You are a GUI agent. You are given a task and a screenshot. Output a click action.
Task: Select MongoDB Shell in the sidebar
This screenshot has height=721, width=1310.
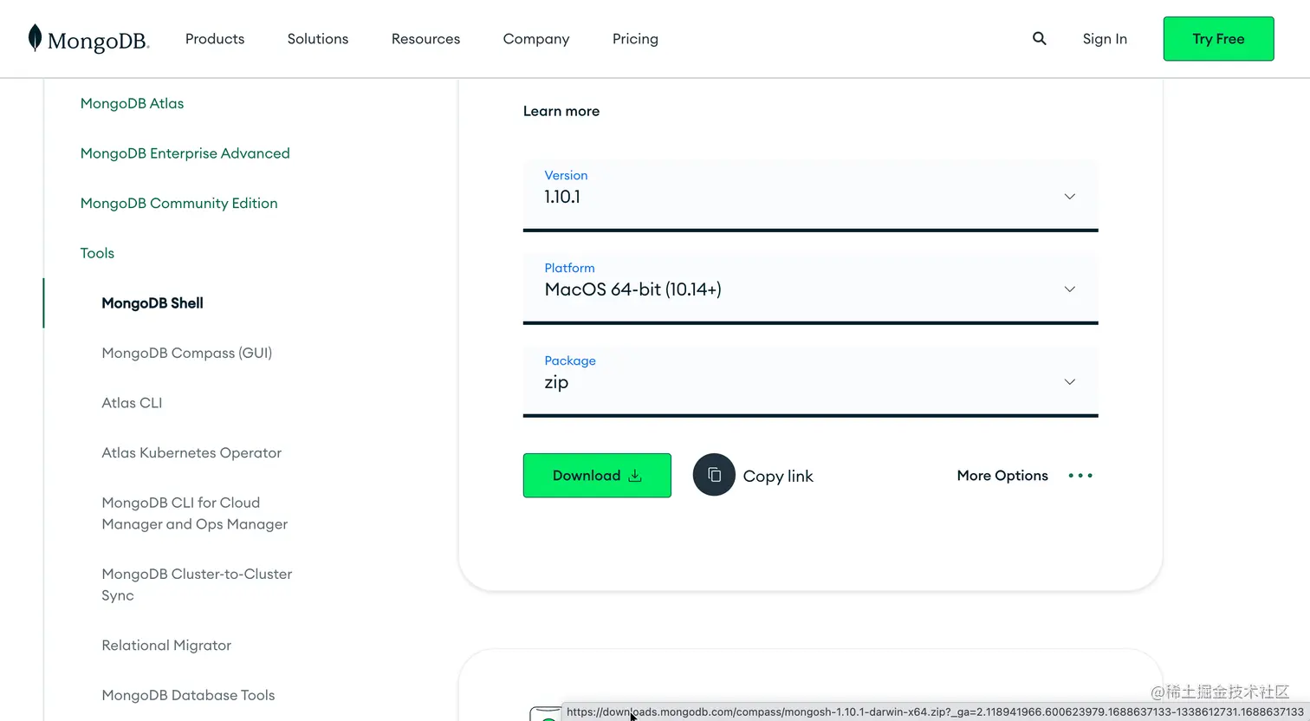(152, 303)
